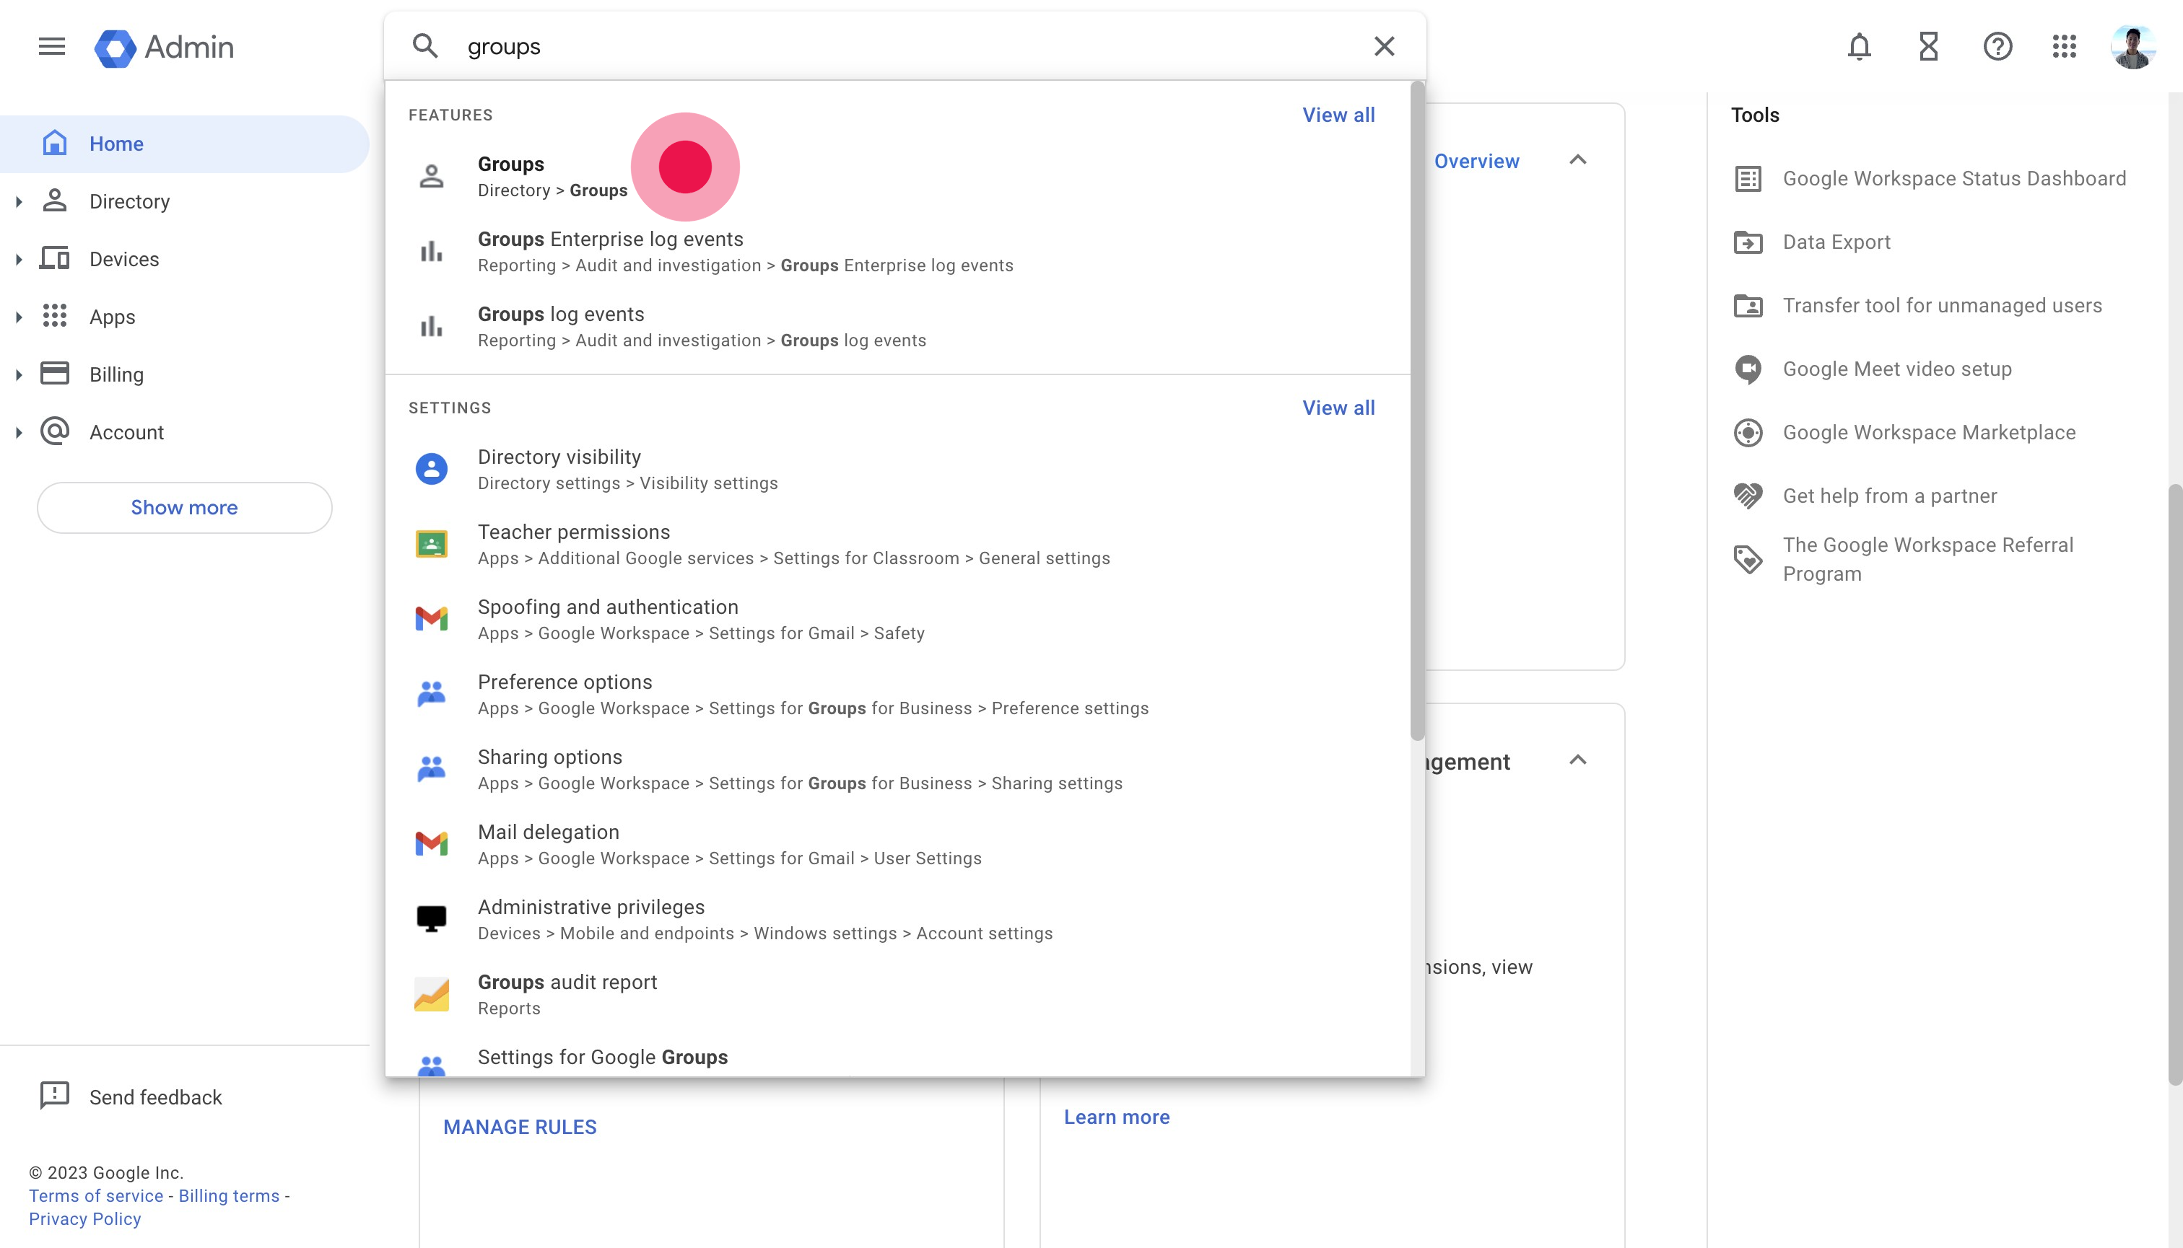Click the Show more button
This screenshot has width=2183, height=1248.
(x=184, y=507)
